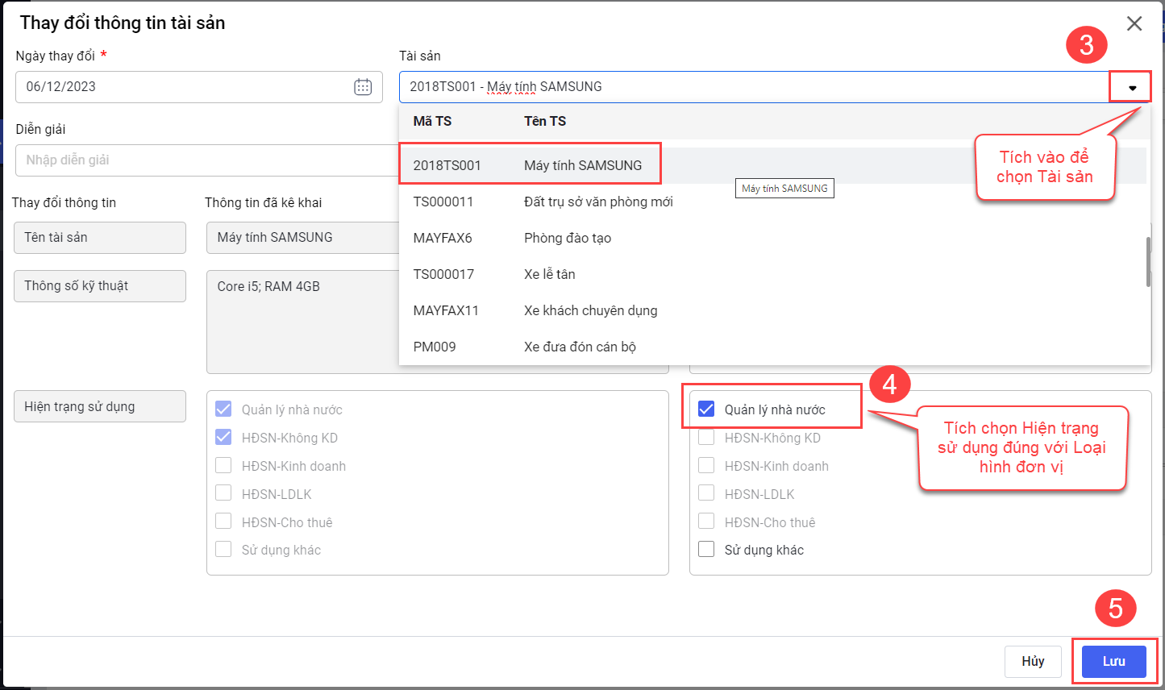Toggle the right-side HĐSN-Không KD checkbox
1165x690 pixels.
point(706,438)
